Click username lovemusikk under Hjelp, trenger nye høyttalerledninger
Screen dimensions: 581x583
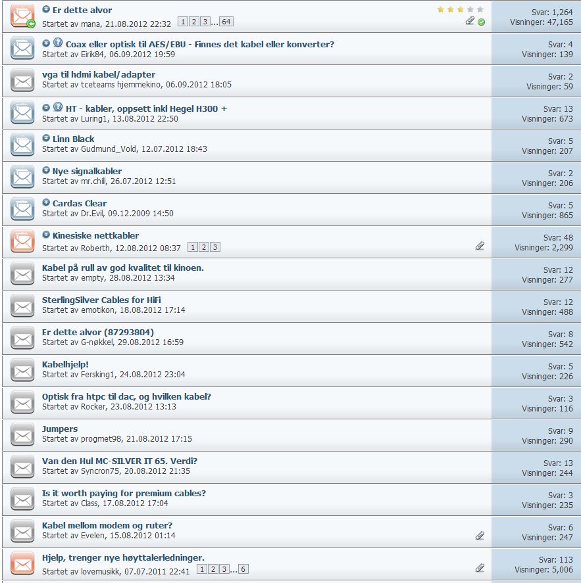pyautogui.click(x=101, y=571)
